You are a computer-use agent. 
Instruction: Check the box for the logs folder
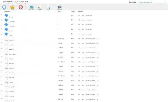(2, 34)
